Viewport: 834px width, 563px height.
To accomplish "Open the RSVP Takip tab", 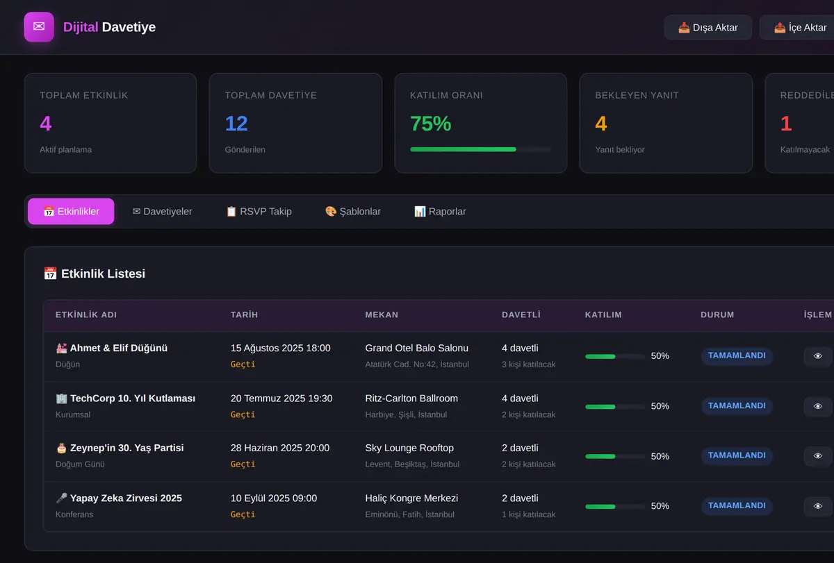I will 259,212.
